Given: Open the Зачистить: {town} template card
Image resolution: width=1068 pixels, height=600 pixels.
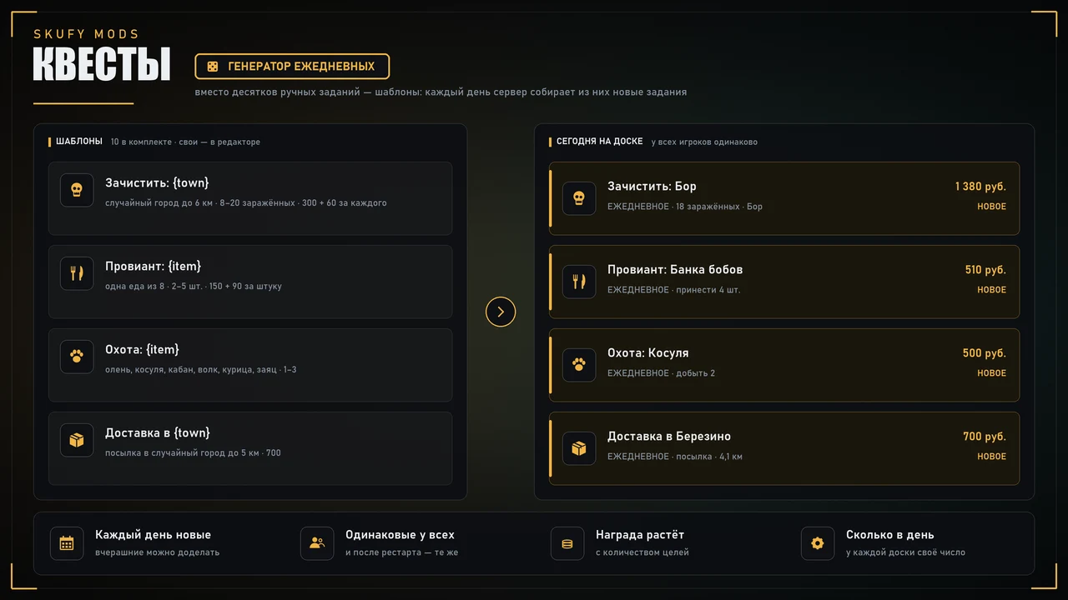Looking at the screenshot, I should coord(250,198).
